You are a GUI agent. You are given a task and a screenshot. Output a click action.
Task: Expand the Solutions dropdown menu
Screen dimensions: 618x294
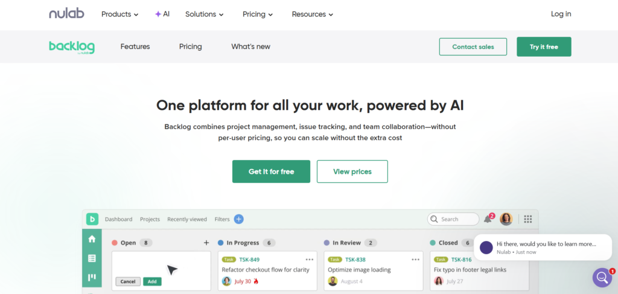[x=204, y=14]
